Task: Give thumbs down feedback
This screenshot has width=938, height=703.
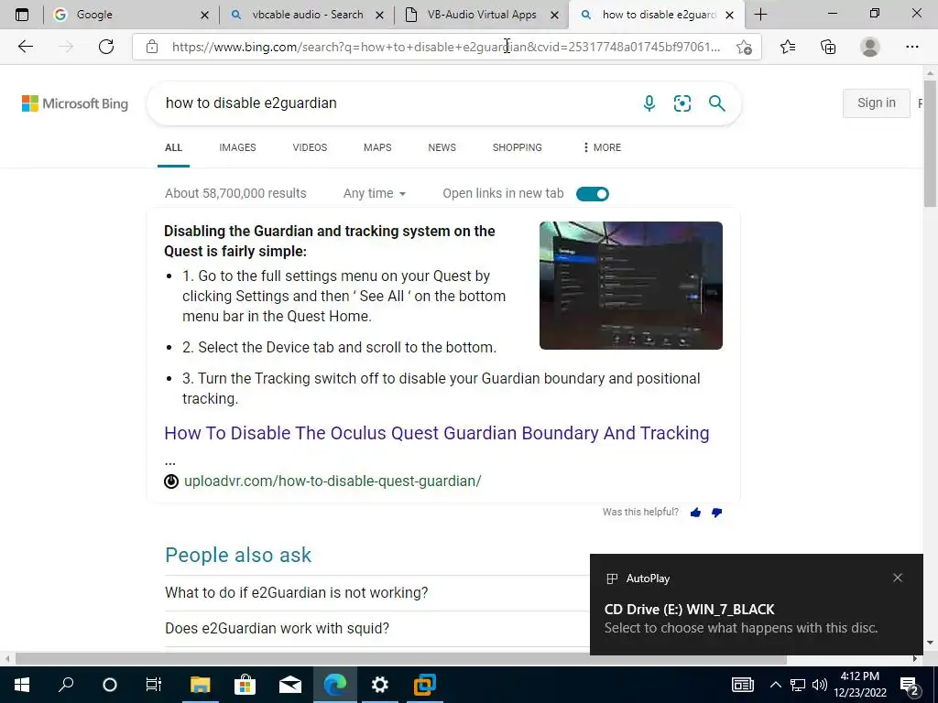Action: click(x=716, y=513)
